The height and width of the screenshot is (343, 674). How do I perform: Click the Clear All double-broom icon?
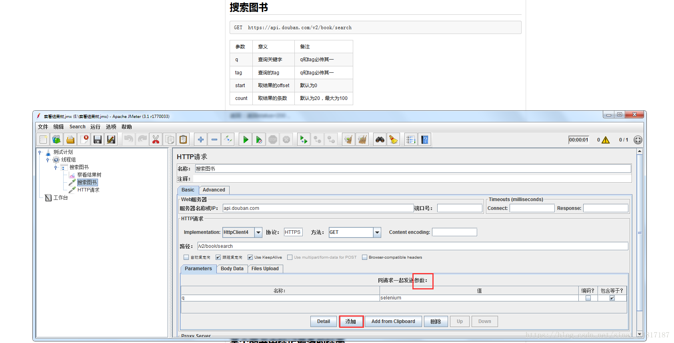pos(362,140)
